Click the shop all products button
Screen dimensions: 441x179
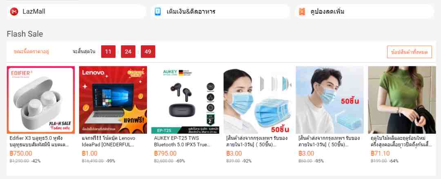[x=409, y=52]
